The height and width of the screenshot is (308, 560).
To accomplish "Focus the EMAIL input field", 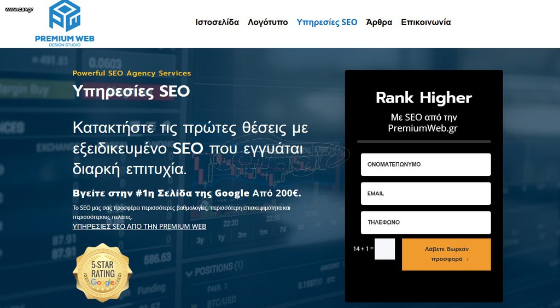I will tap(425, 193).
